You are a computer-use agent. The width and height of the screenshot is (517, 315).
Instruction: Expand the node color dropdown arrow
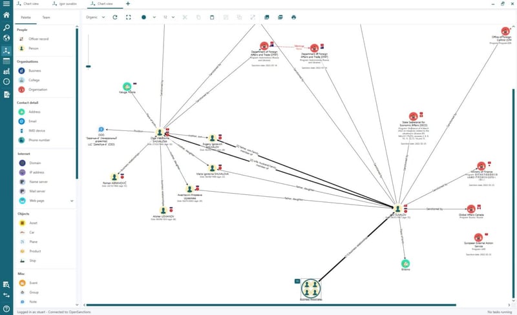[154, 17]
